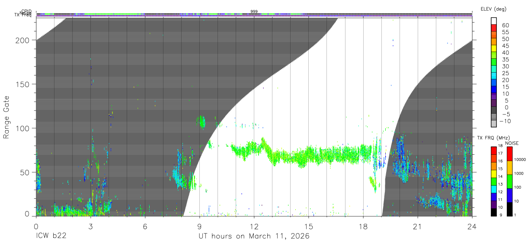
Task: Click the amber 1000–10000 NOISE swatch
Action: pyautogui.click(x=509, y=168)
